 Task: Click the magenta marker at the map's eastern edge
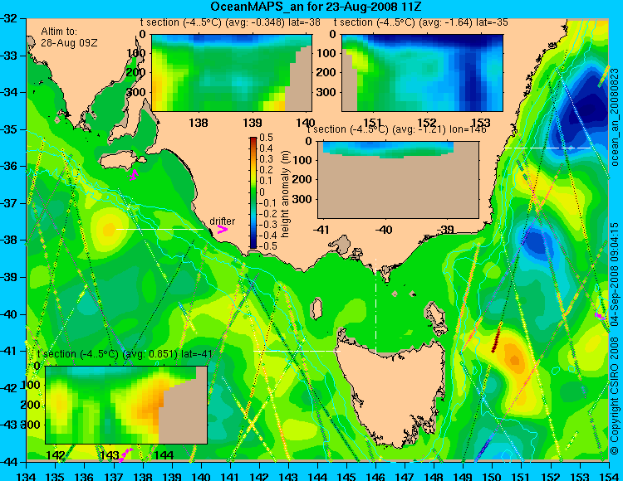(600, 316)
